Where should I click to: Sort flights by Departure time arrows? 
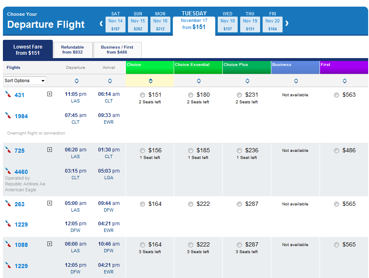click(76, 81)
